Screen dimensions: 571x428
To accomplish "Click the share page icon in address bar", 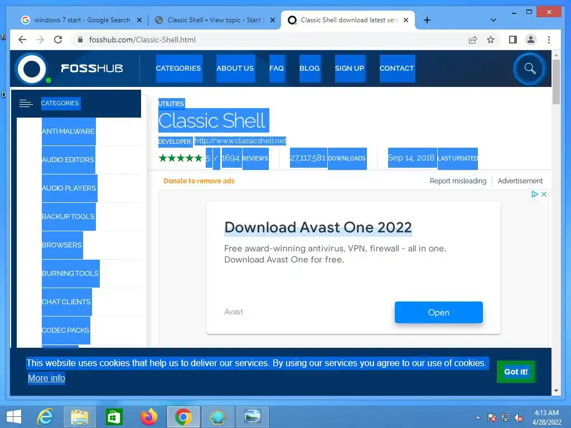I will (473, 40).
